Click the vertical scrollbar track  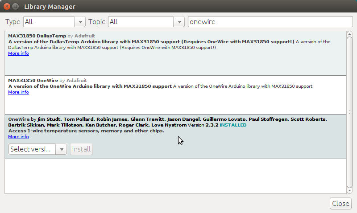(349, 112)
